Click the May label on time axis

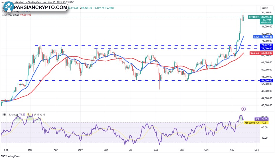tap(80, 150)
